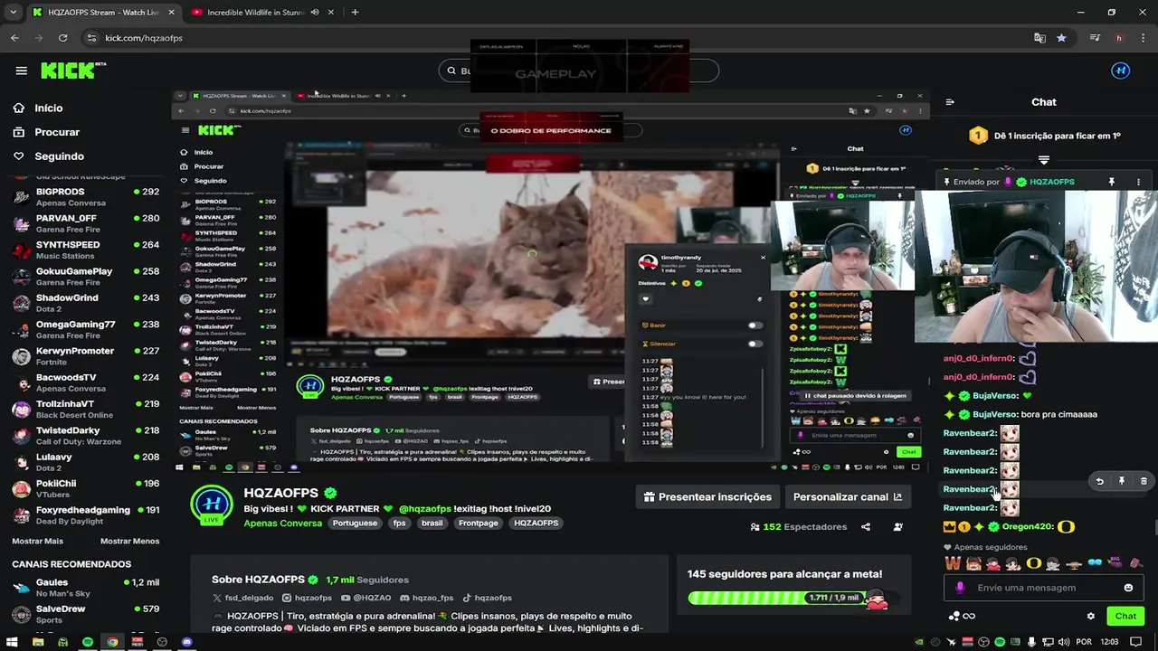1158x651 pixels.
Task: Open the browser translate icon
Action: click(x=1039, y=38)
